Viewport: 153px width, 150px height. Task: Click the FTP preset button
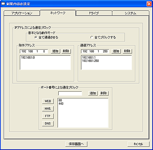pos(48,116)
